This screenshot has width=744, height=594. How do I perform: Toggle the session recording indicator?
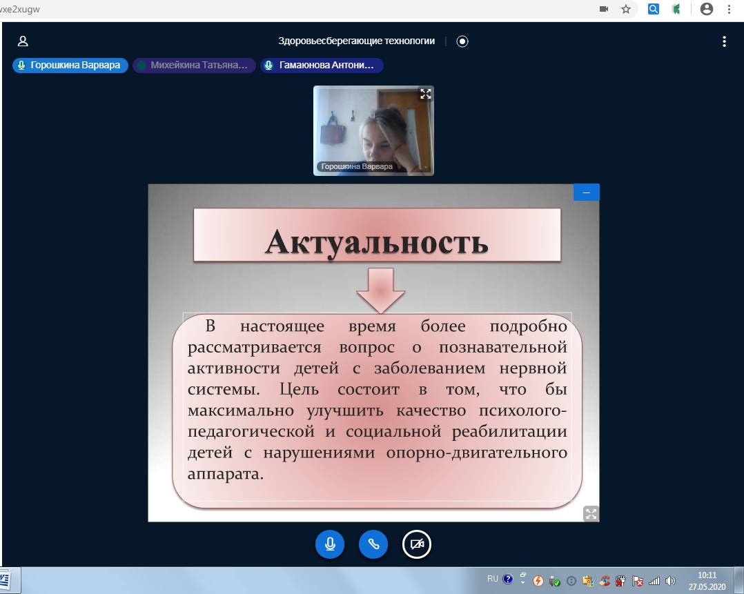(462, 41)
